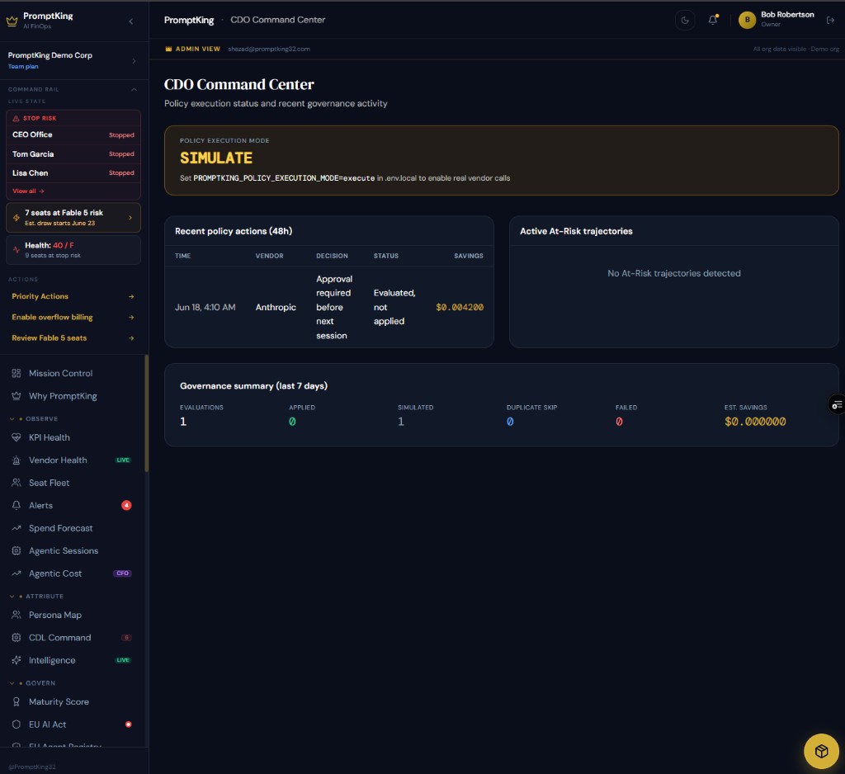The width and height of the screenshot is (845, 774).
Task: Click the LIVE badge on Vendor Health
Action: coord(123,460)
